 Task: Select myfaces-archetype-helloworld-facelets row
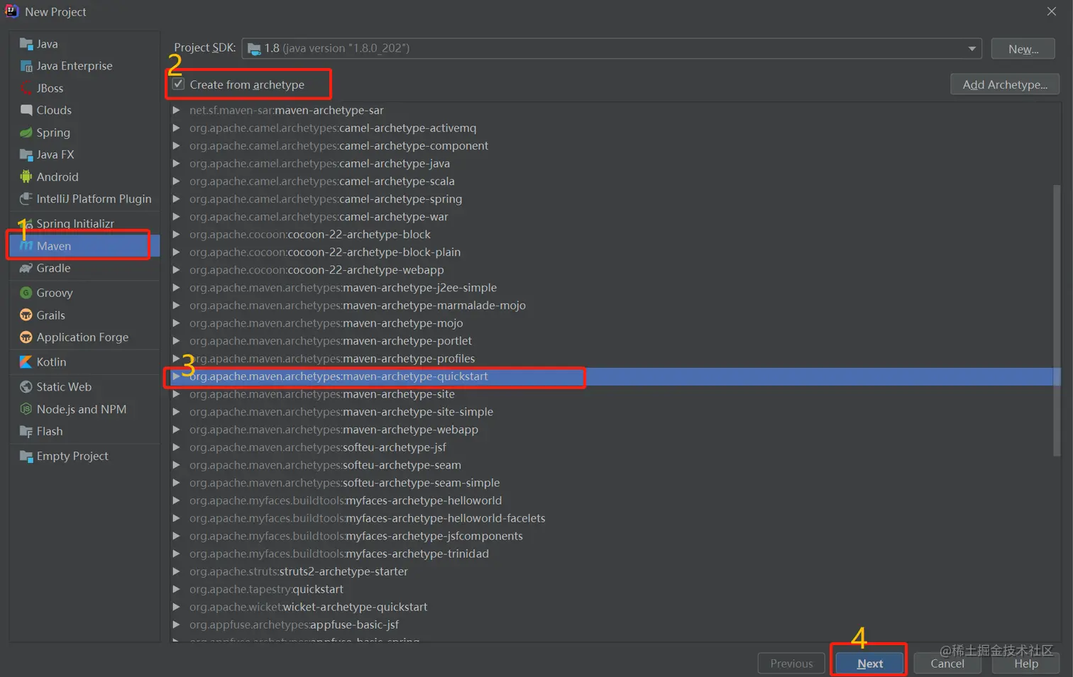(x=615, y=517)
